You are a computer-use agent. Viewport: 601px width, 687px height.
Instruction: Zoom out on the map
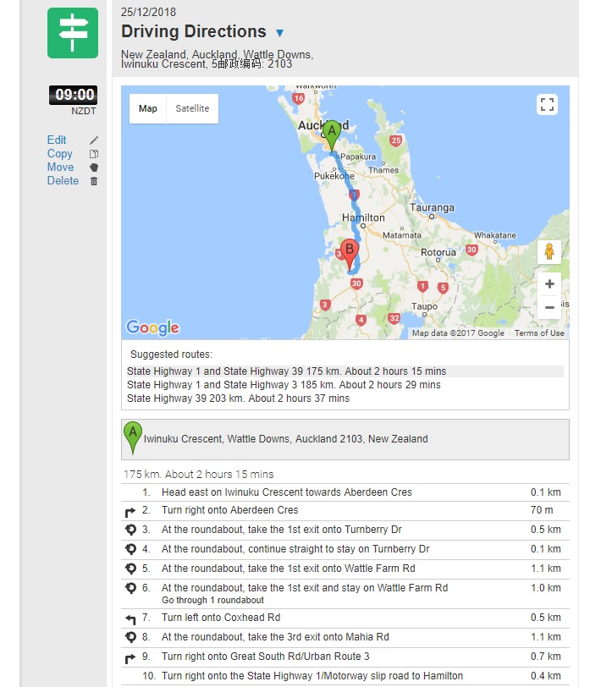pos(549,307)
